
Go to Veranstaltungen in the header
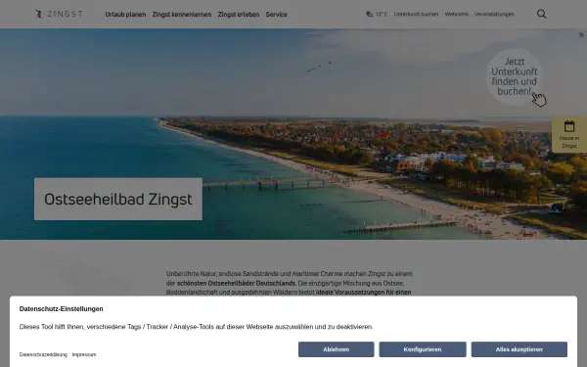(494, 15)
